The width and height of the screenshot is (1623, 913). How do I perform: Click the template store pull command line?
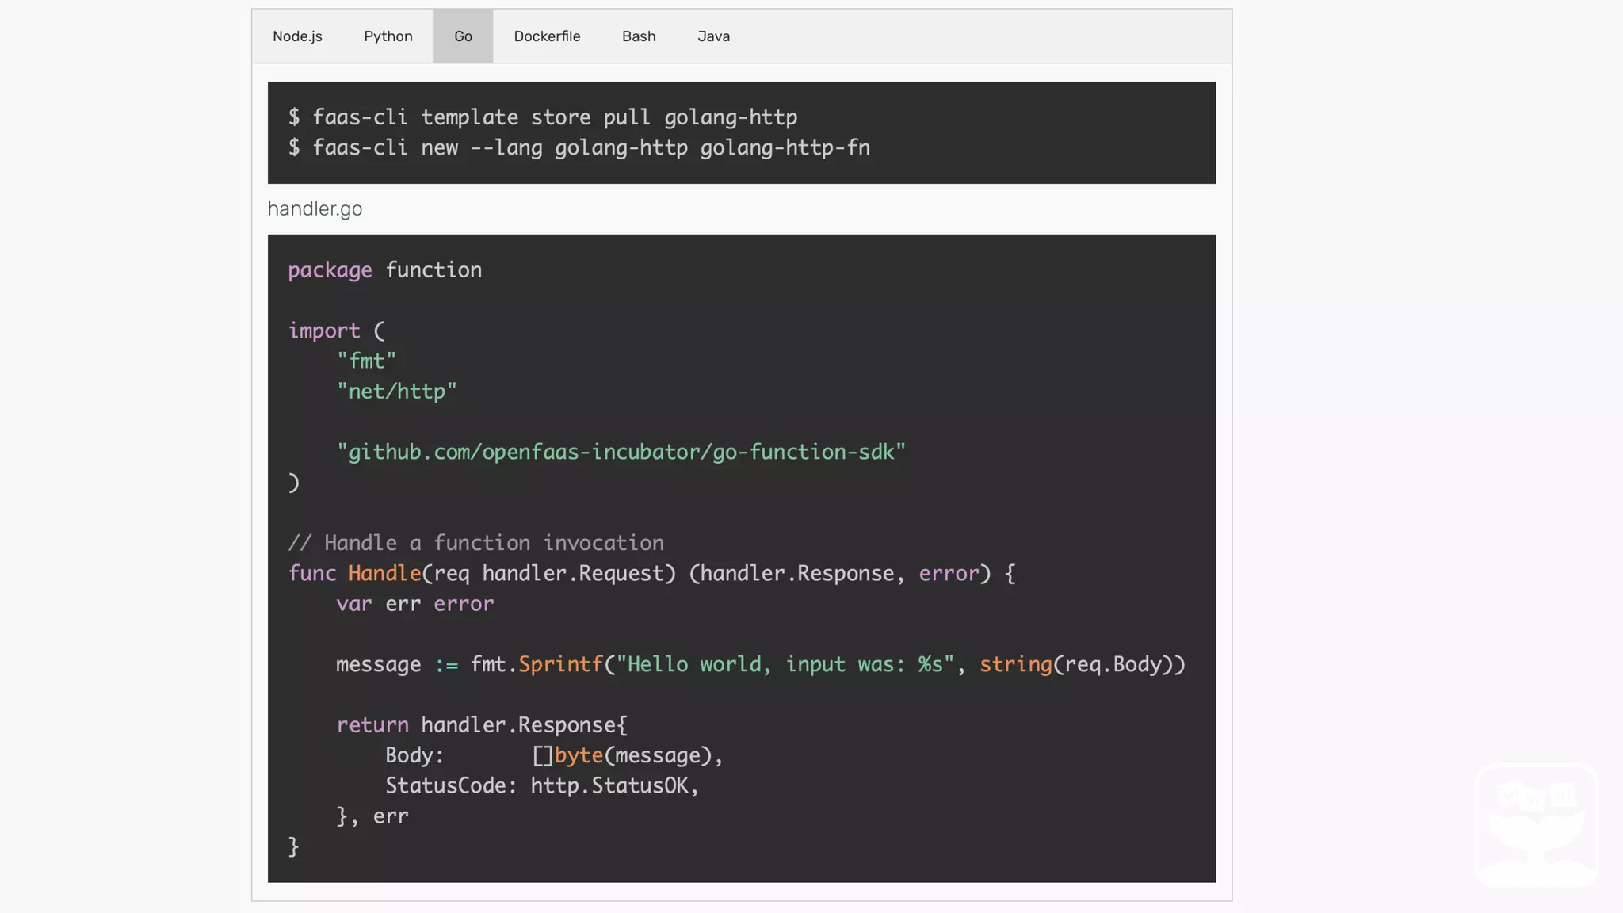[543, 117]
